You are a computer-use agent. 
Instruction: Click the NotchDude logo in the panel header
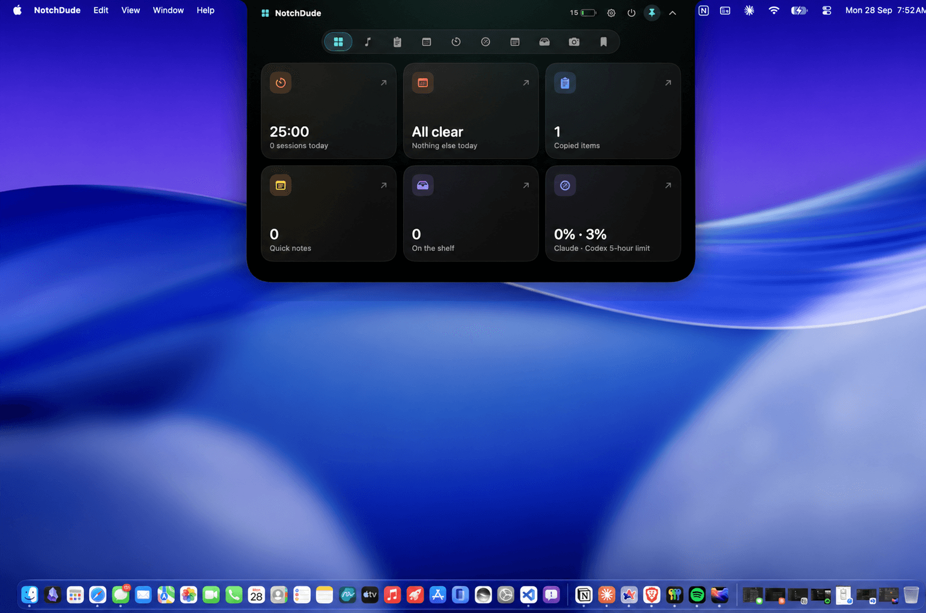[x=265, y=13]
